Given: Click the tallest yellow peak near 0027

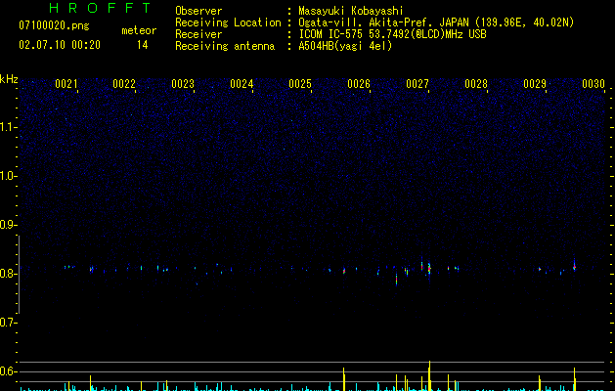Looking at the screenshot, I should pos(429,375).
